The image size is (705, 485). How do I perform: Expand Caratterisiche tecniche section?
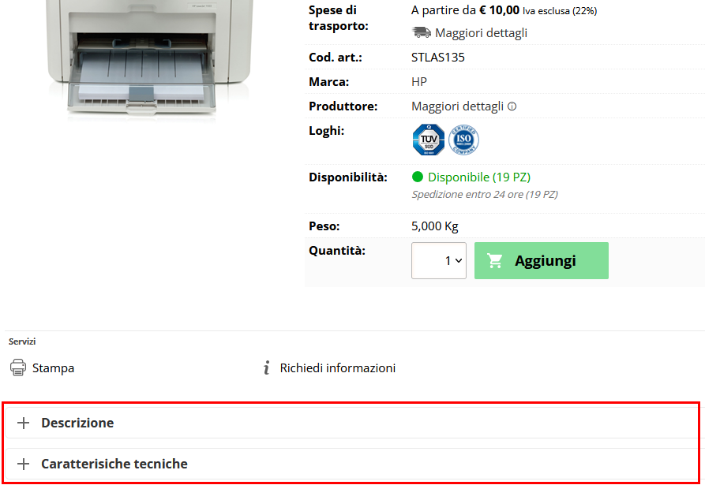coord(353,464)
